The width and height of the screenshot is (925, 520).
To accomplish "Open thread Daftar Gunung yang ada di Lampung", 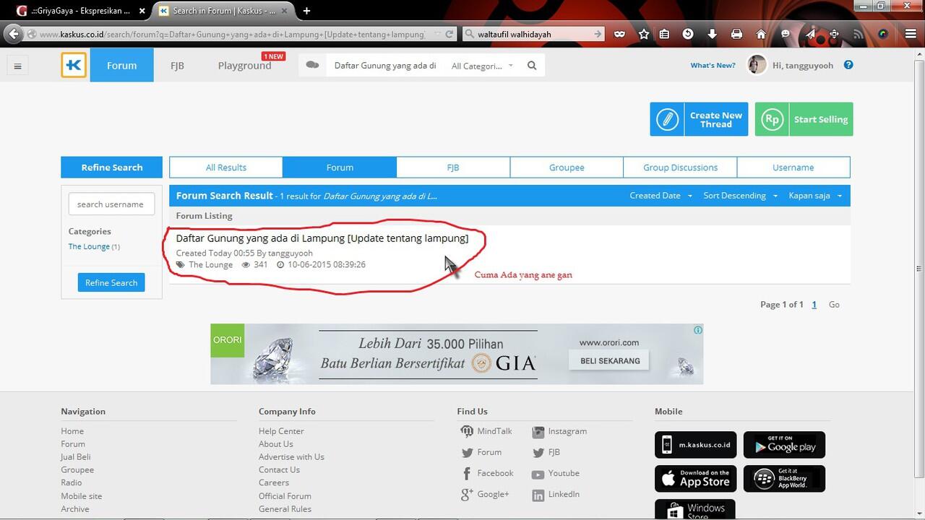I will click(x=322, y=238).
